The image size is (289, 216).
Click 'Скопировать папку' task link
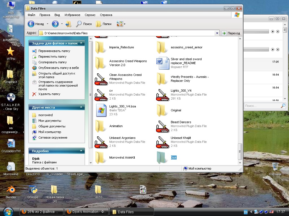tap(52, 62)
